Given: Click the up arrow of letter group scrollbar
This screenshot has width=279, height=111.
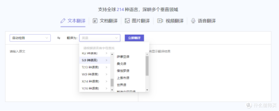Looking at the screenshot, I should [x=112, y=54].
